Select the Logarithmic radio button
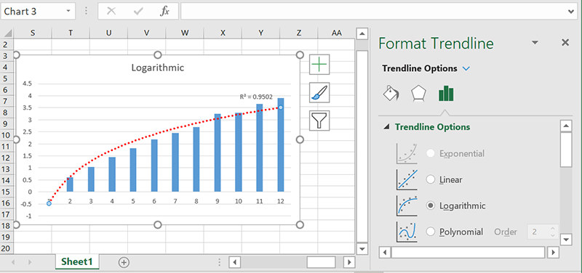This screenshot has height=273, width=582. (x=431, y=206)
